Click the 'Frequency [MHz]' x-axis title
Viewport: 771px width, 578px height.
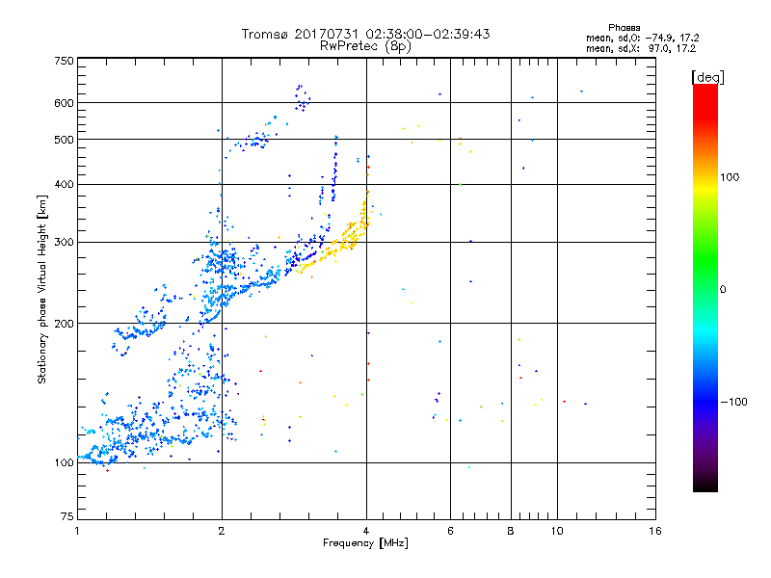tap(365, 543)
